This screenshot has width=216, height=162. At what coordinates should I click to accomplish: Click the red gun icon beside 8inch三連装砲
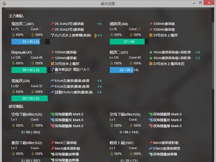click(x=52, y=143)
